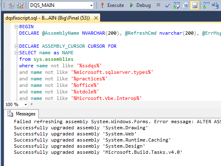Image resolution: width=221 pixels, height=166 pixels.
Task: Collapse the BEGIN block outline
Action: coord(16,27)
